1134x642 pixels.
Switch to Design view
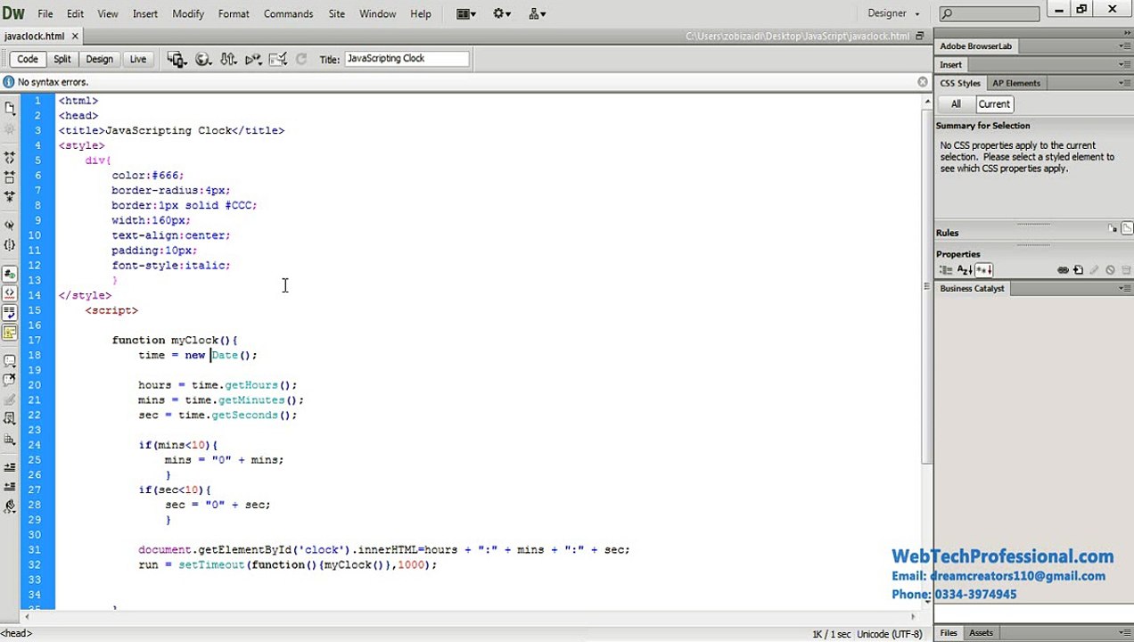tap(99, 59)
